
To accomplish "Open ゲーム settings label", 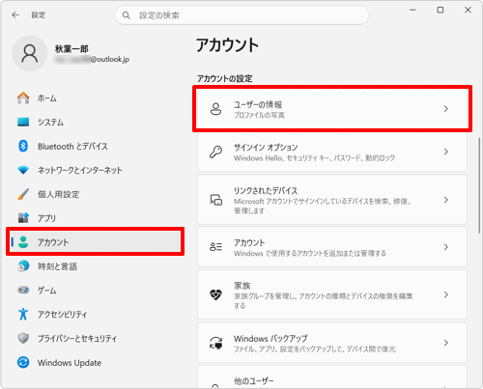I will tap(47, 291).
